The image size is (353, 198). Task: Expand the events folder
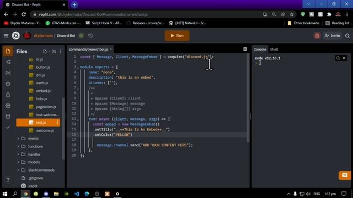(x=18, y=138)
